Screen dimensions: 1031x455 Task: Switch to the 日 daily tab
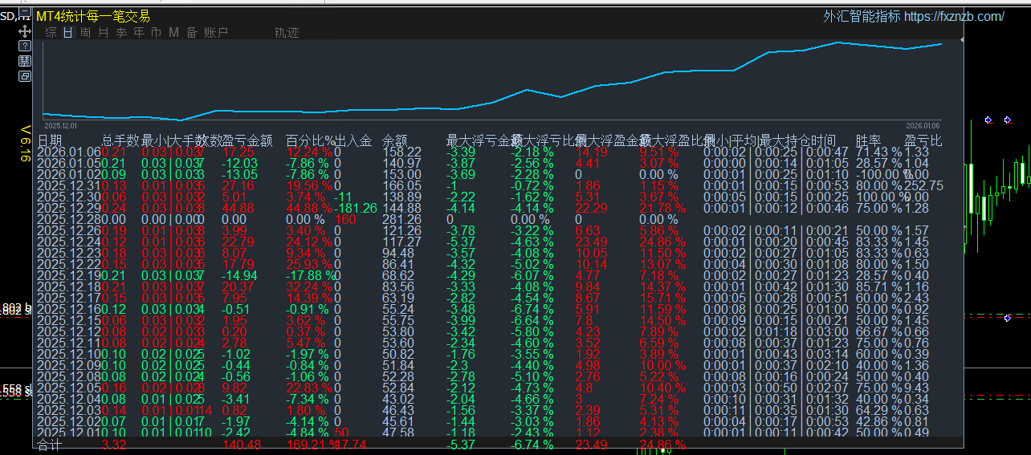point(68,33)
